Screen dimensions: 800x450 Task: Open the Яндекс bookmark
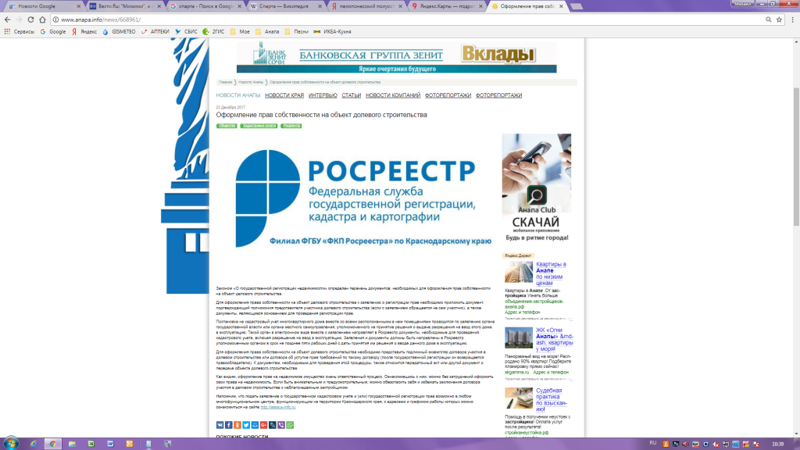click(84, 31)
